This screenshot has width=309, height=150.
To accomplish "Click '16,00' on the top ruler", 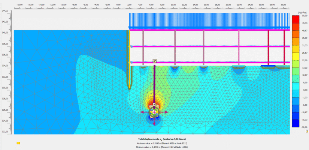I will coord(206,4).
